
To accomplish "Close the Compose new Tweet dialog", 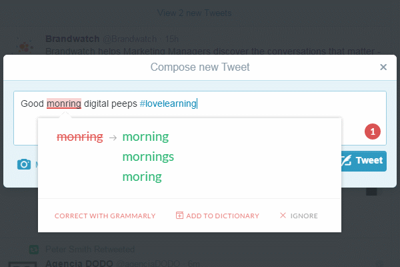I will point(383,67).
